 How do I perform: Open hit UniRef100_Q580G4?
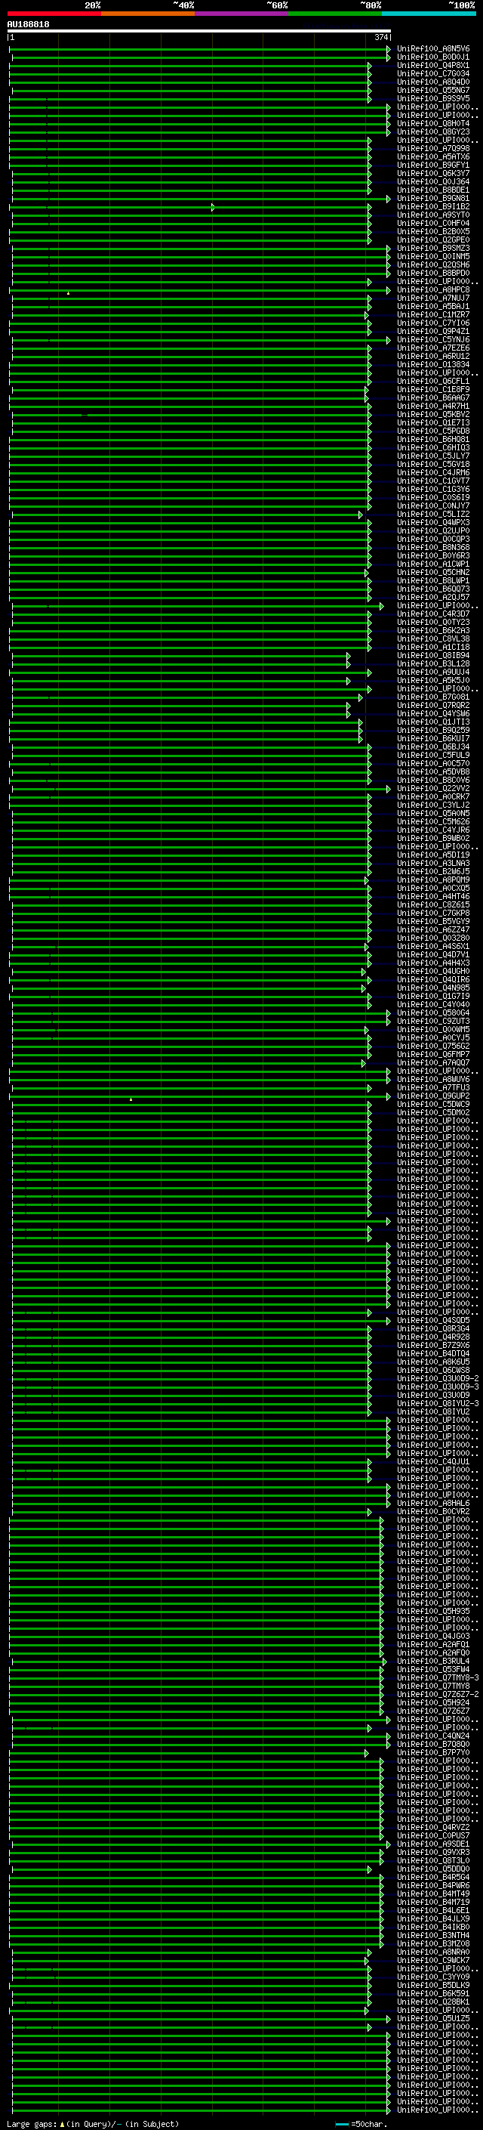point(433,1013)
